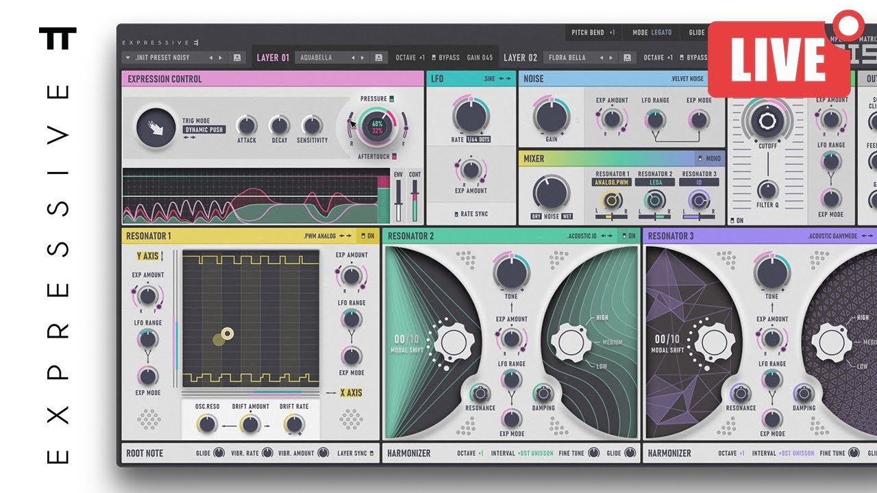Click the Root Note Vibr. Rate knob
This screenshot has width=877, height=493.
pos(267,453)
